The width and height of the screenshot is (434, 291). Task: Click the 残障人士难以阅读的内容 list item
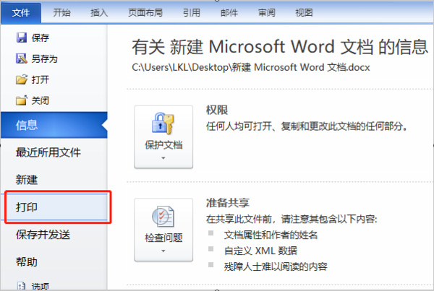tap(276, 266)
